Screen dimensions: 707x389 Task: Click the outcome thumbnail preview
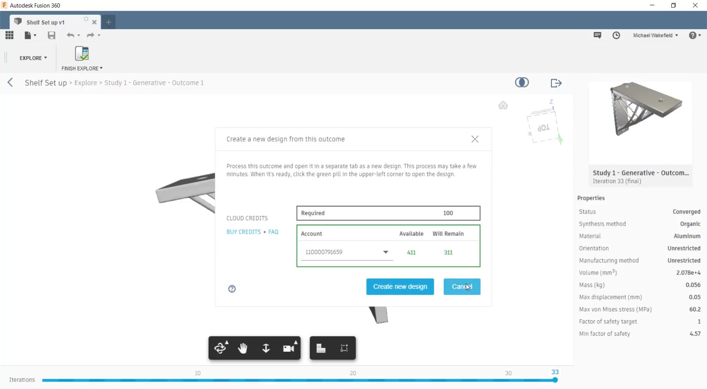click(640, 122)
